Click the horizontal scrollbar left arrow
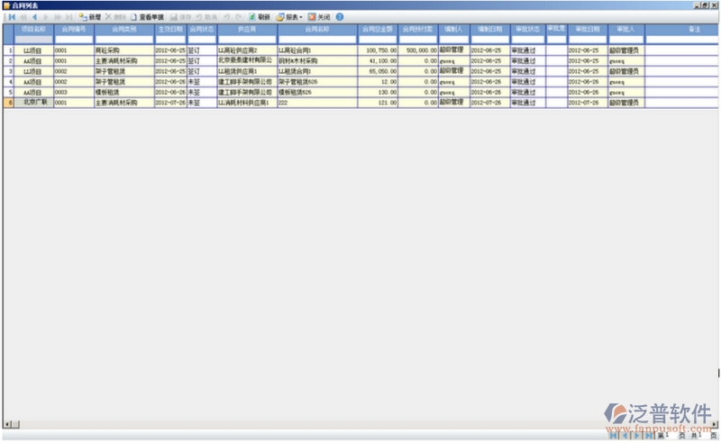This screenshot has width=721, height=443. [x=6, y=424]
